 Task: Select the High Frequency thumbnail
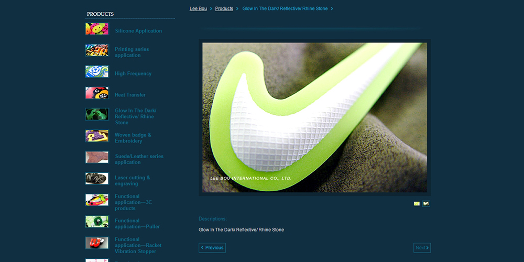coord(97,71)
